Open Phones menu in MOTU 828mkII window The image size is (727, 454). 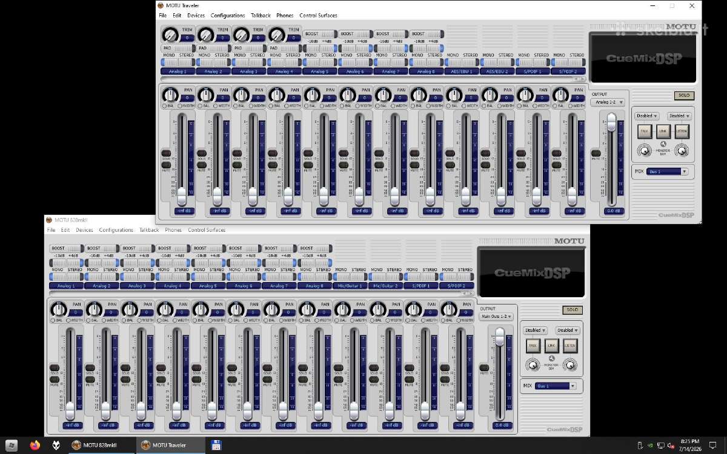click(x=173, y=230)
